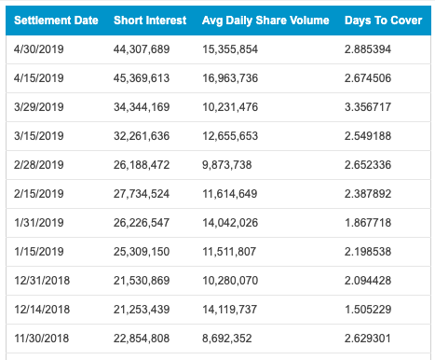Select short interest 26,188,472
The height and width of the screenshot is (360, 435).
(x=142, y=165)
